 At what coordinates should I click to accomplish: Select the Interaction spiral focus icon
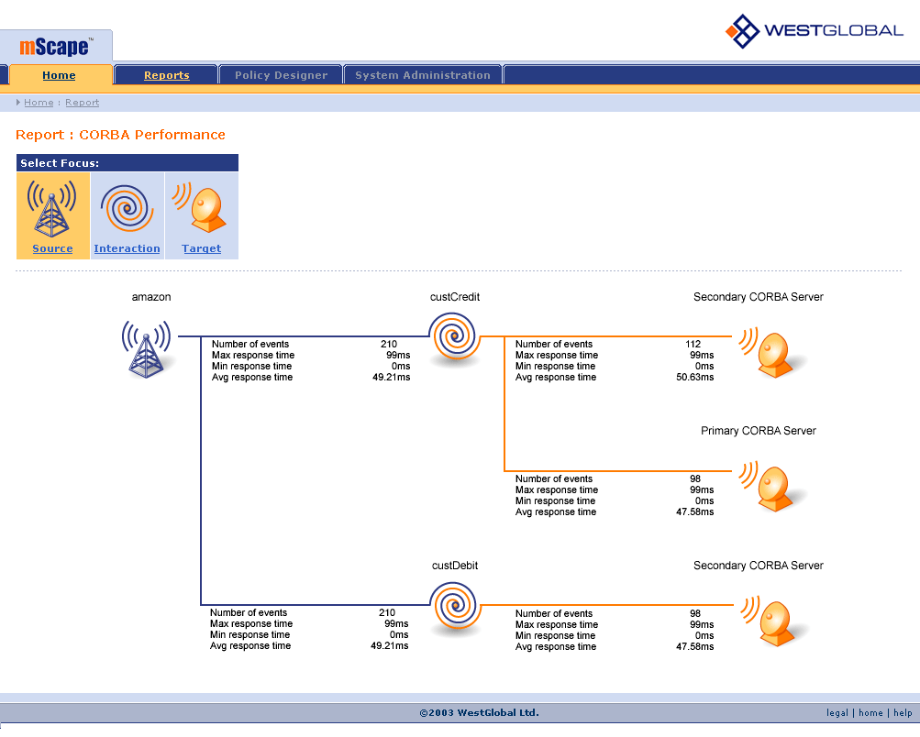127,208
